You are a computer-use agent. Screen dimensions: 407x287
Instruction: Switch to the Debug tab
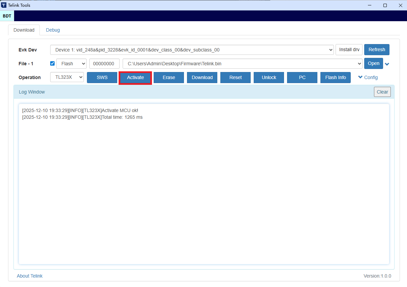click(x=53, y=30)
